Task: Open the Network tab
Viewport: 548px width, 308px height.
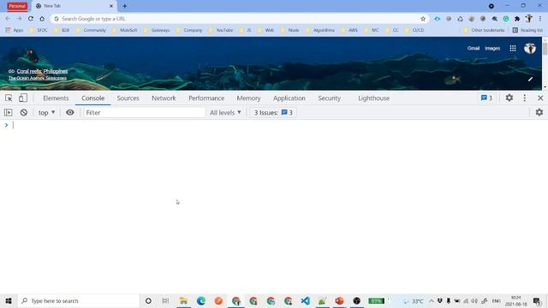Action: tap(164, 98)
